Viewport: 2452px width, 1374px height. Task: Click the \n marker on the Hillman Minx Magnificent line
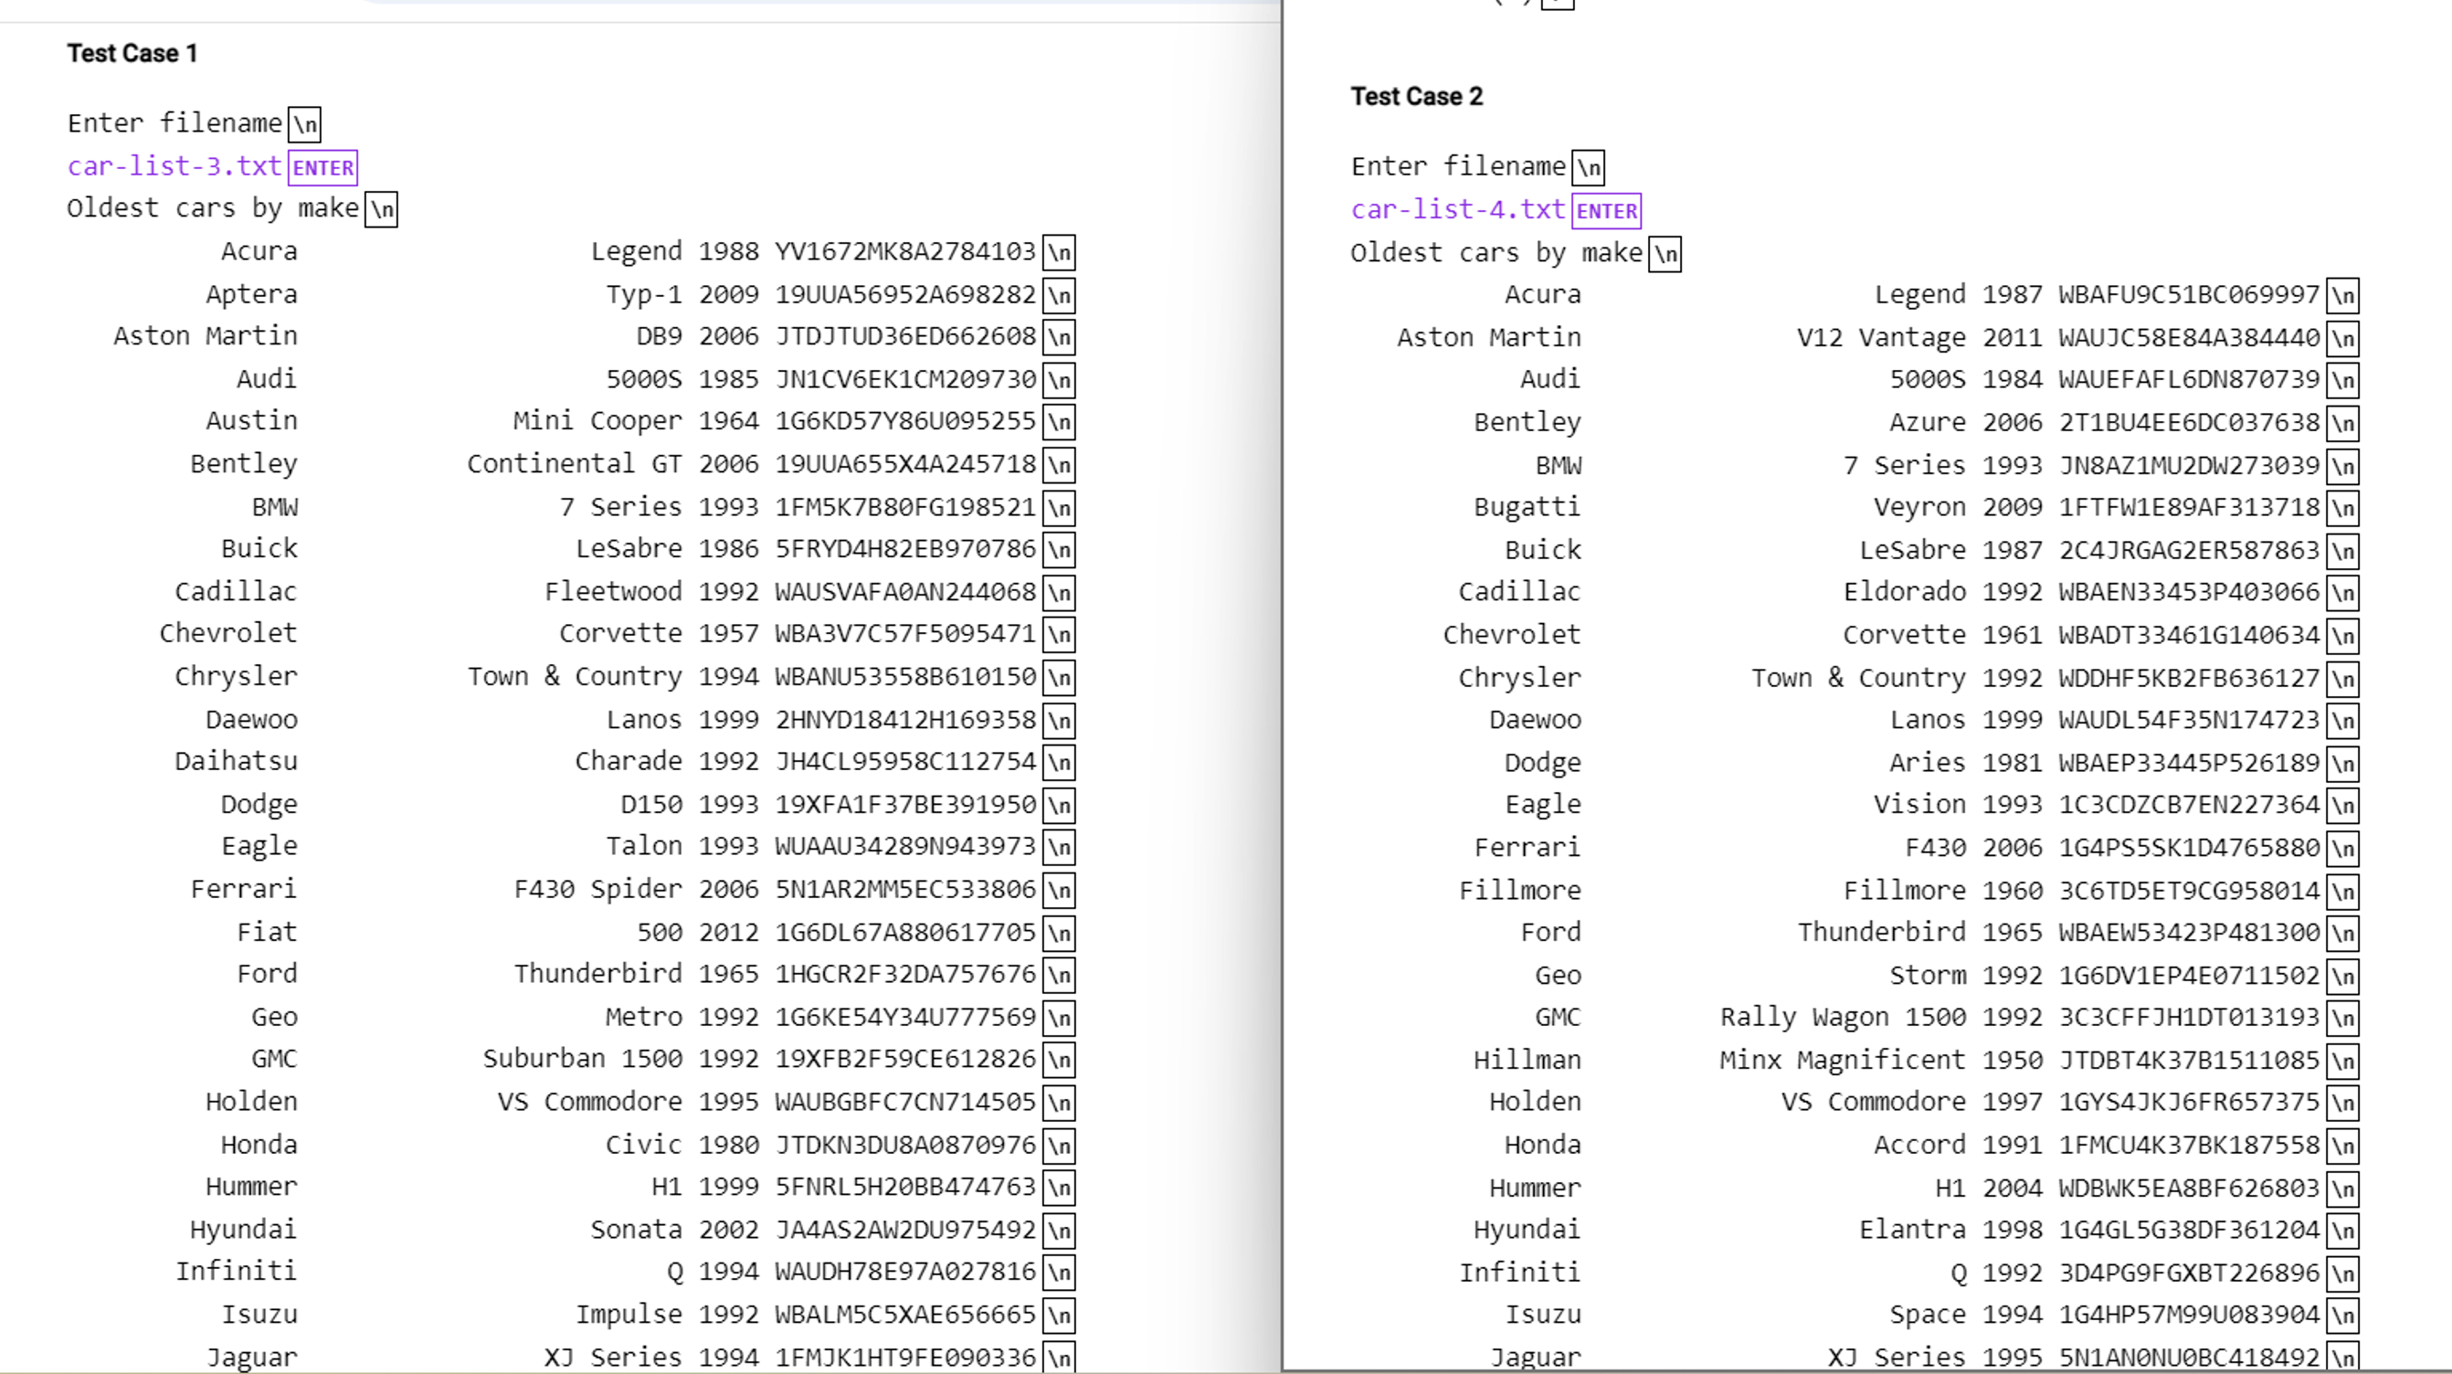click(2344, 1061)
